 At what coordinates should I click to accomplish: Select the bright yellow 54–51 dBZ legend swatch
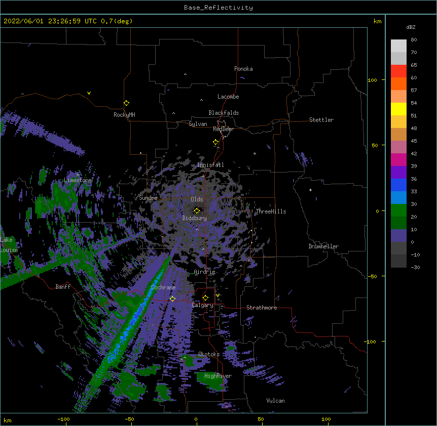point(398,109)
